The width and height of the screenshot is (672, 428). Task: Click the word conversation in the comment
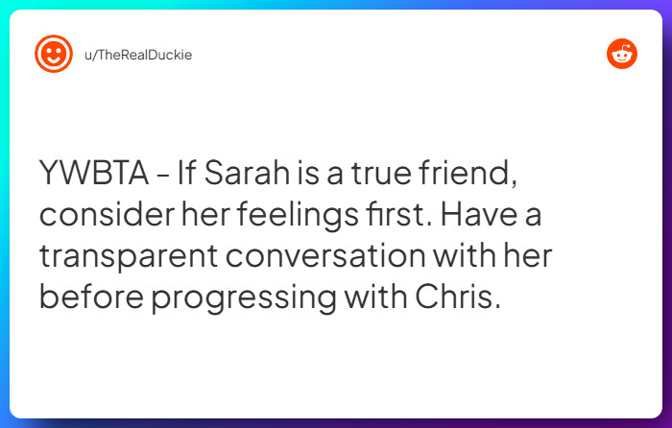[325, 255]
